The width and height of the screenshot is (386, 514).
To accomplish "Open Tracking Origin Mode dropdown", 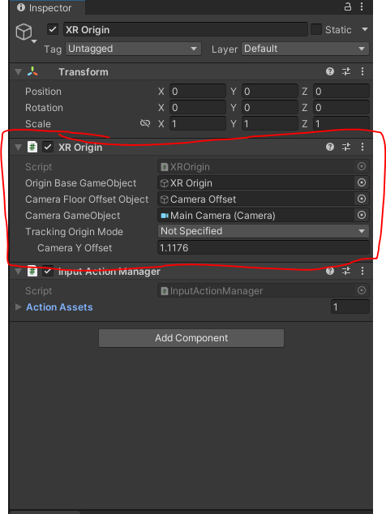I will [x=264, y=231].
